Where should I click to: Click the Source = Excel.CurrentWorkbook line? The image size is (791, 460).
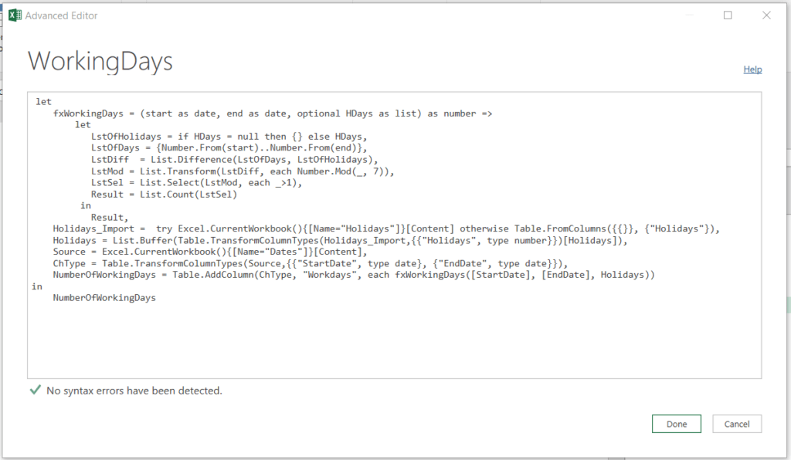(x=210, y=252)
